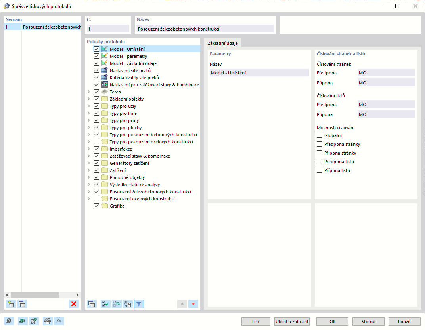Click the Grafika folder icon
425x330 pixels.
point(104,206)
